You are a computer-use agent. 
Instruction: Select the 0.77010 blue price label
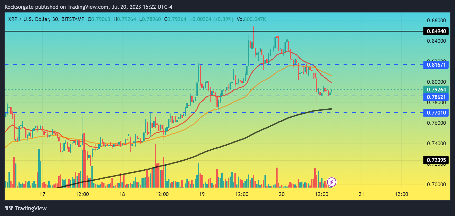pos(436,112)
